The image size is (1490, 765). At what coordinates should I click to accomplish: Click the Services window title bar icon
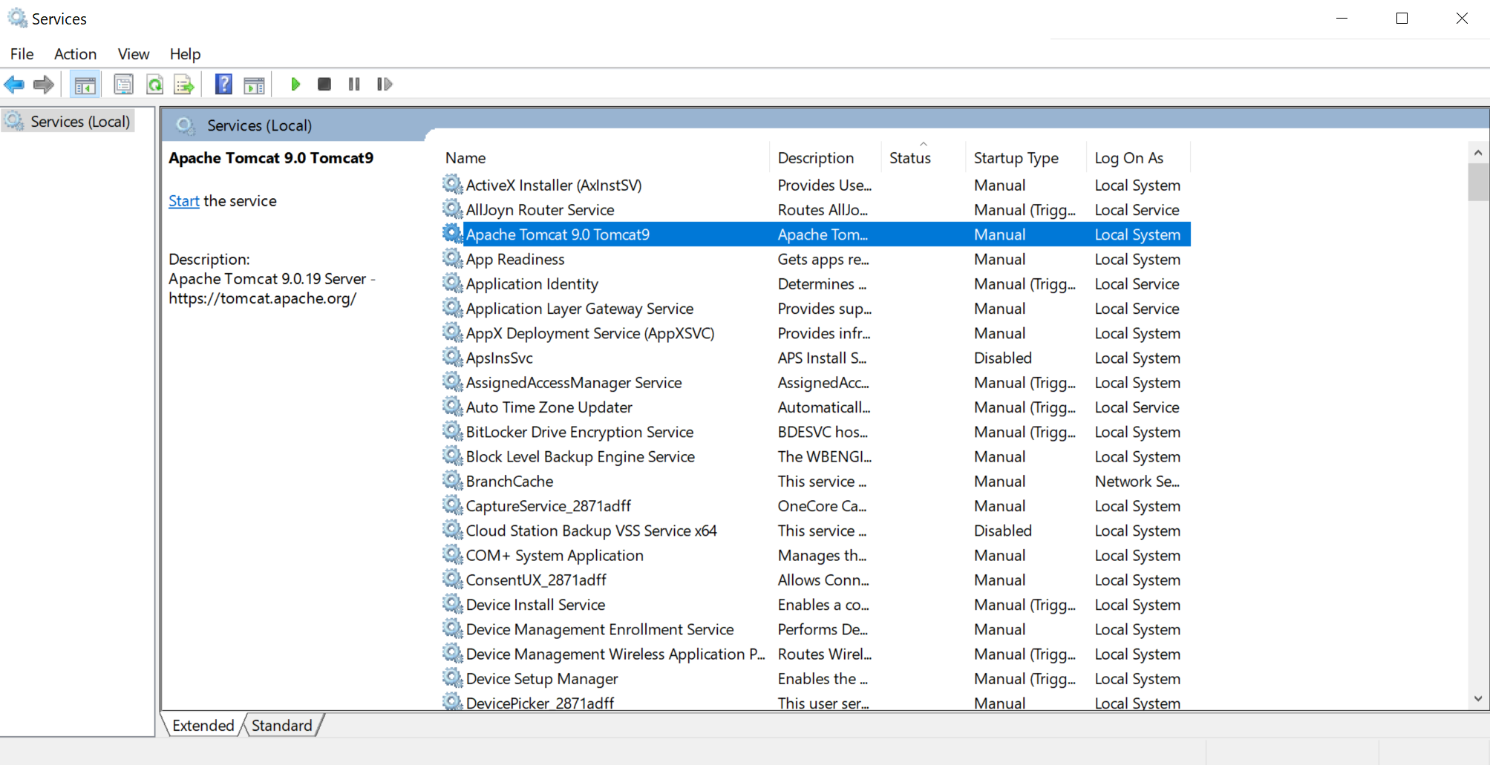(x=18, y=18)
